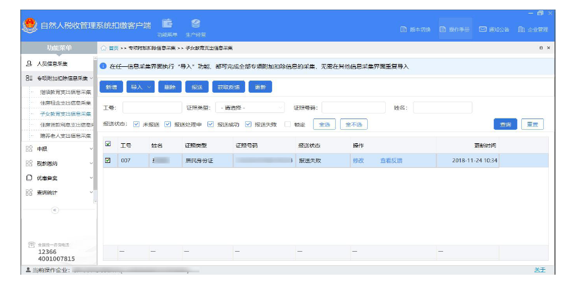Click the tab maximize square icon
564x282 pixels.
[541, 48]
